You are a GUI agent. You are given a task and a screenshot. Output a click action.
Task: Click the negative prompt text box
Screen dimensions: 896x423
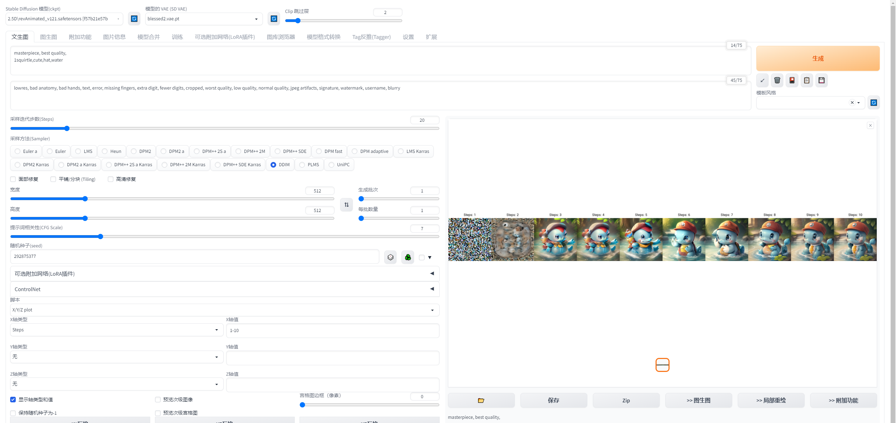pos(380,96)
